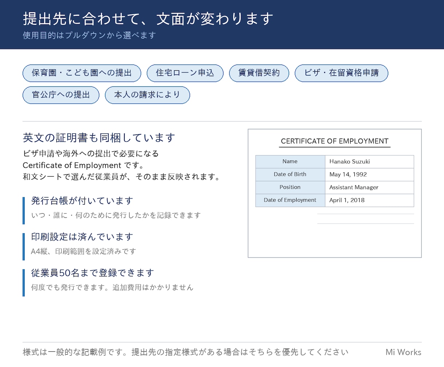Click the 賃貸借契約 pill
Screen dimensions: 444x367
pyautogui.click(x=259, y=73)
